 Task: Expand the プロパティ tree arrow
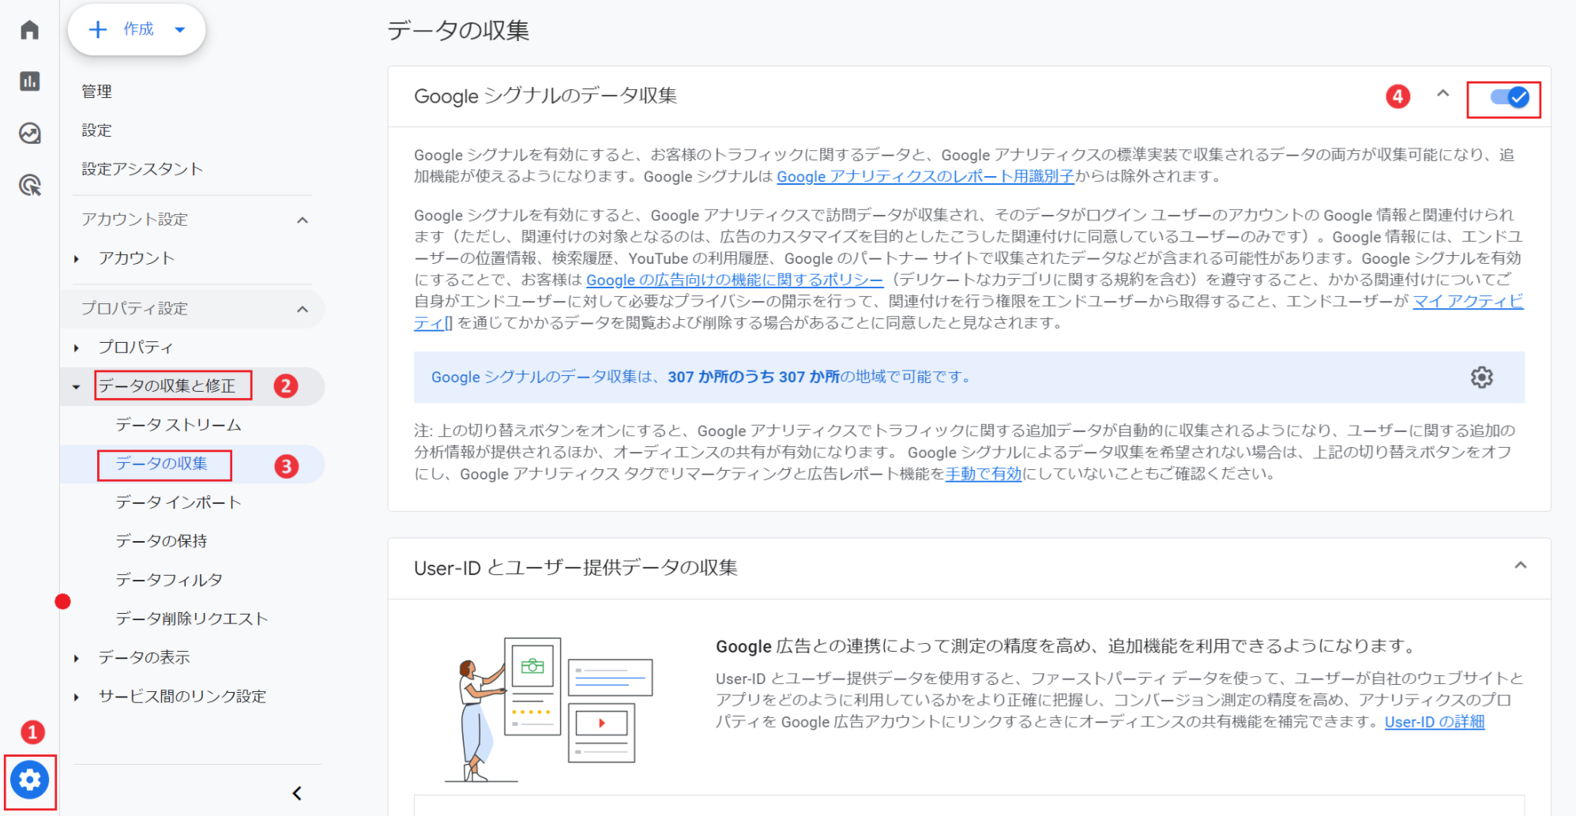click(76, 348)
